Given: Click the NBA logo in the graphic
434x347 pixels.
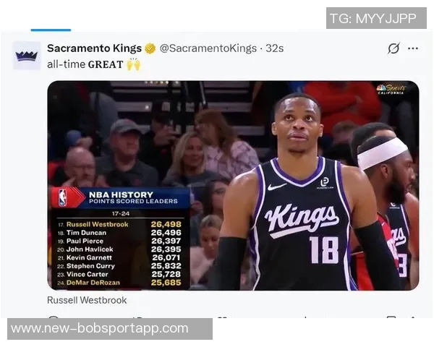Looking at the screenshot, I should click(x=62, y=197).
